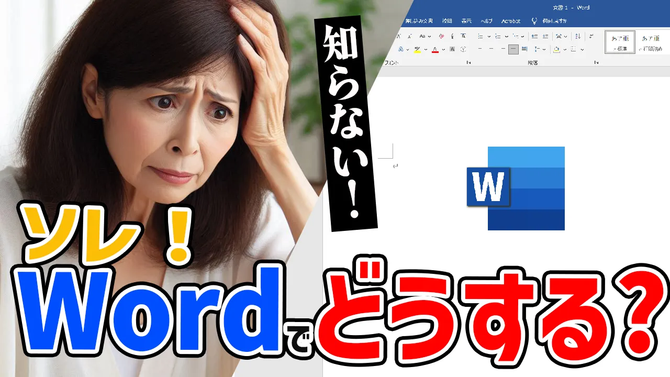
Task: Switch to the ヘルプ (Help) tab
Action: (486, 21)
